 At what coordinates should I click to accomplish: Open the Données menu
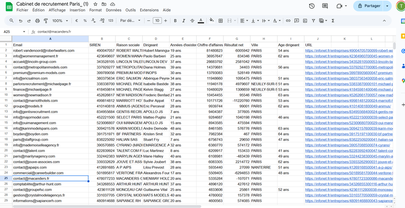114,10
